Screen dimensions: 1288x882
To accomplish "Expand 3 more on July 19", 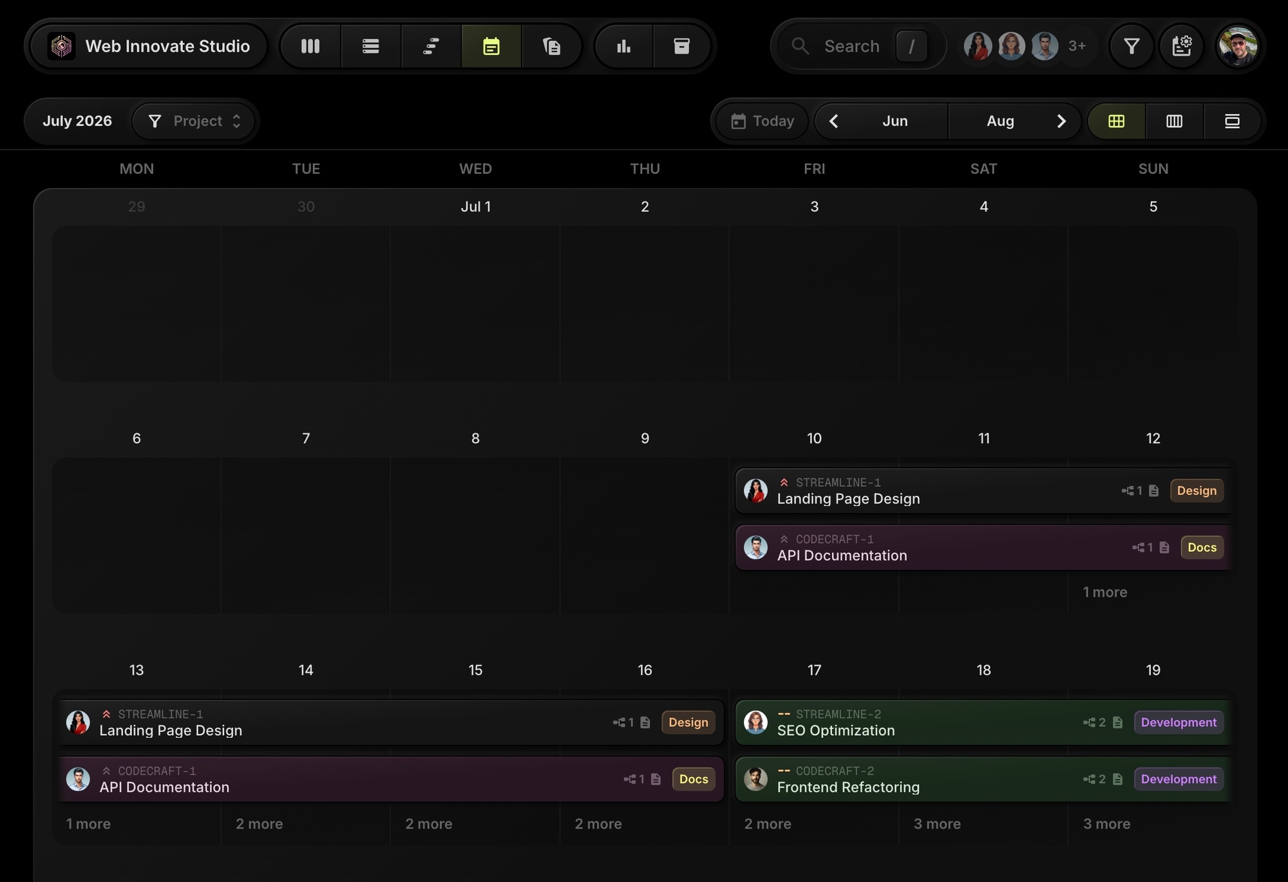I will [1106, 824].
